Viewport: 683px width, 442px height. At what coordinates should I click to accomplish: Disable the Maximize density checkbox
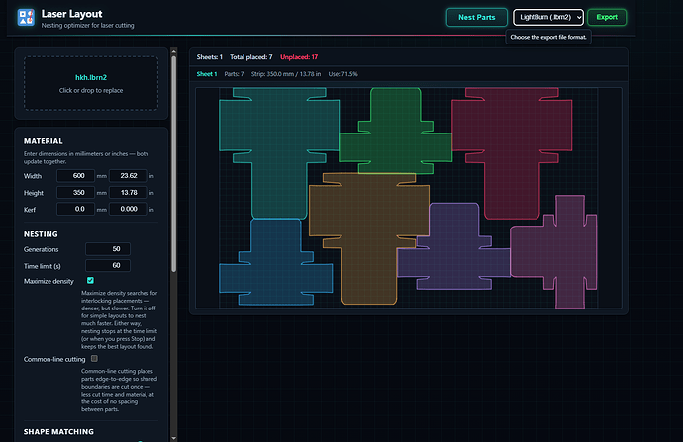pyautogui.click(x=90, y=281)
